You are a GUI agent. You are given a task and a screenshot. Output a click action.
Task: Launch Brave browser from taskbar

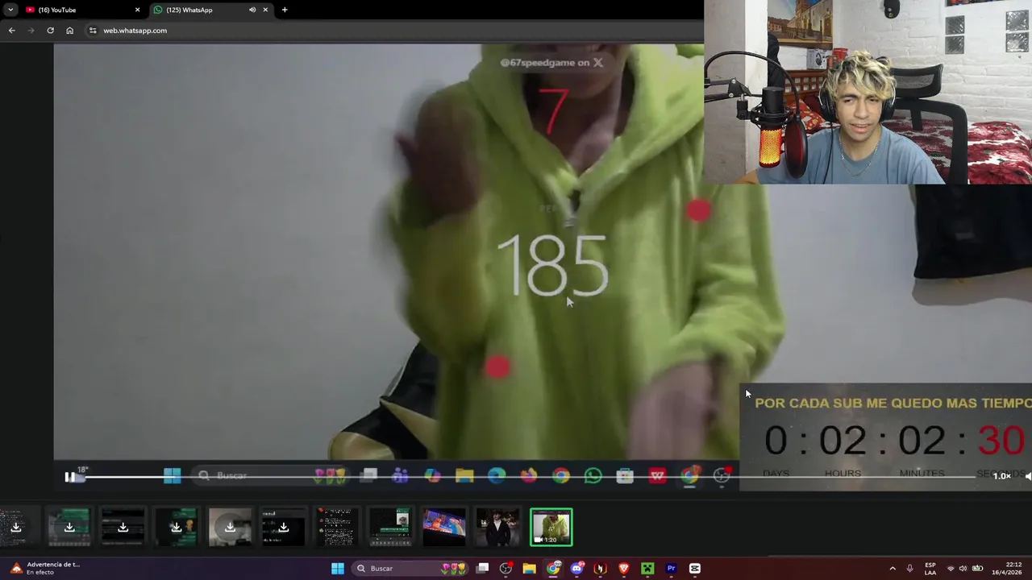click(x=623, y=569)
